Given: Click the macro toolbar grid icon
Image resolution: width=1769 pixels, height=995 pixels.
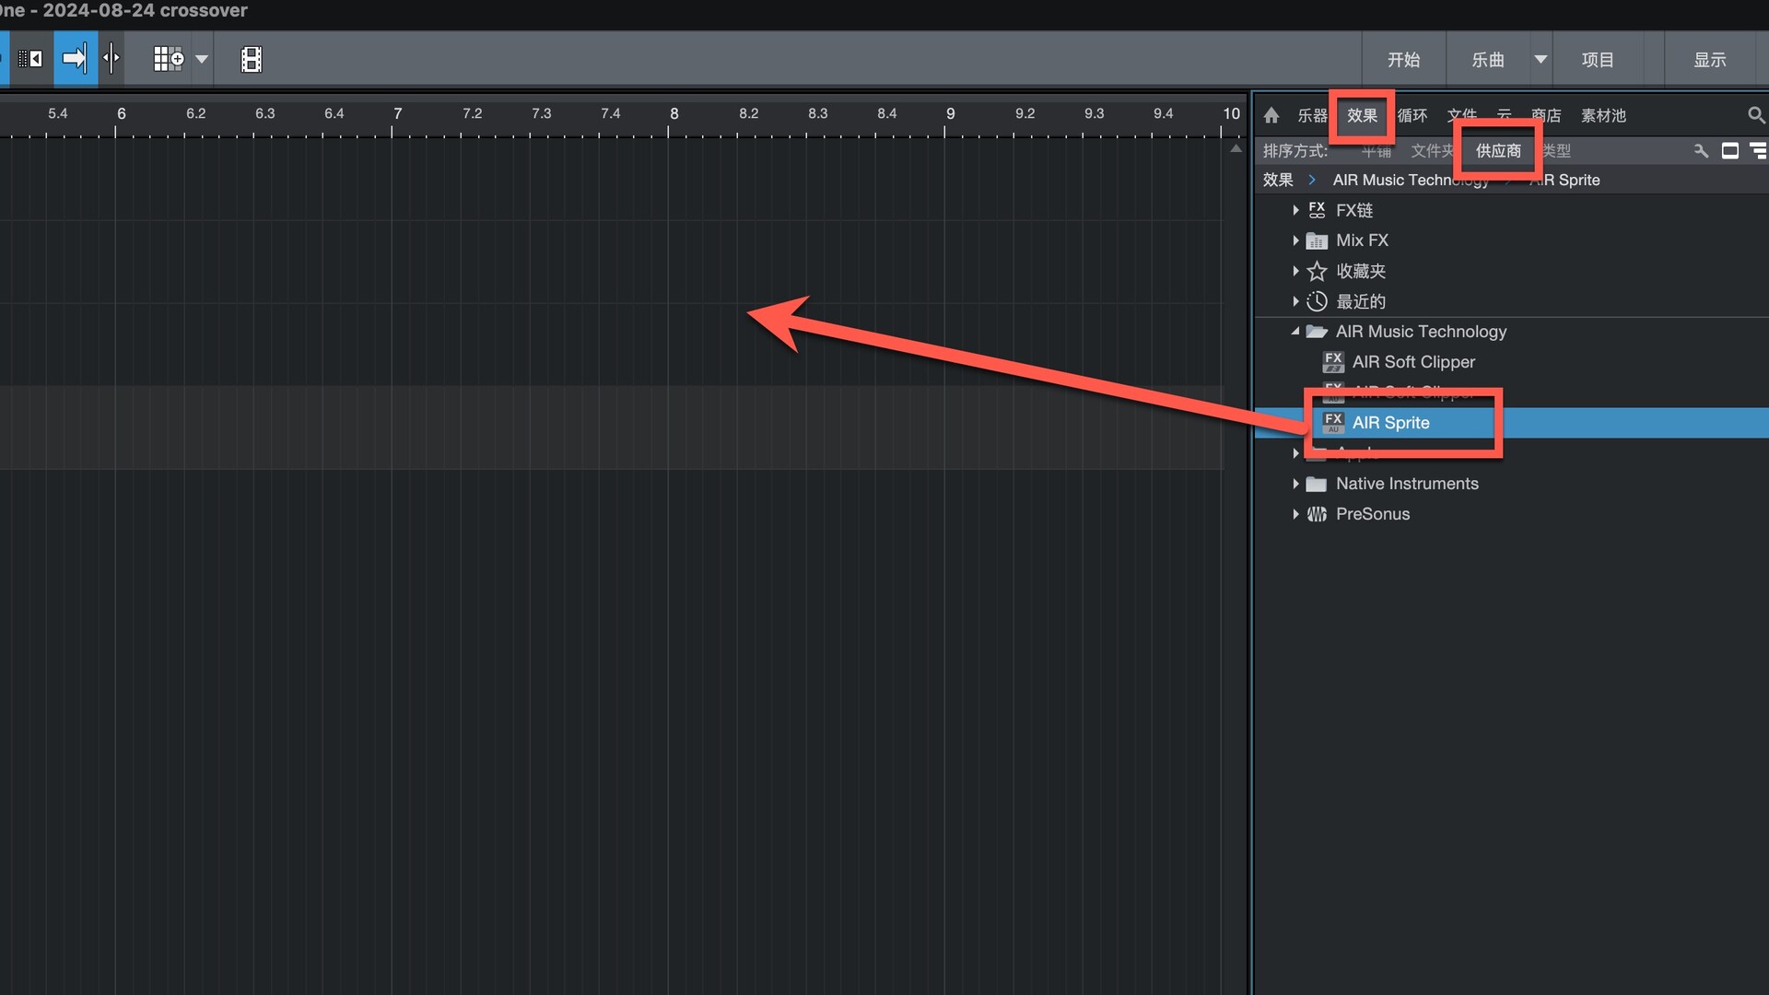Looking at the screenshot, I should (168, 59).
